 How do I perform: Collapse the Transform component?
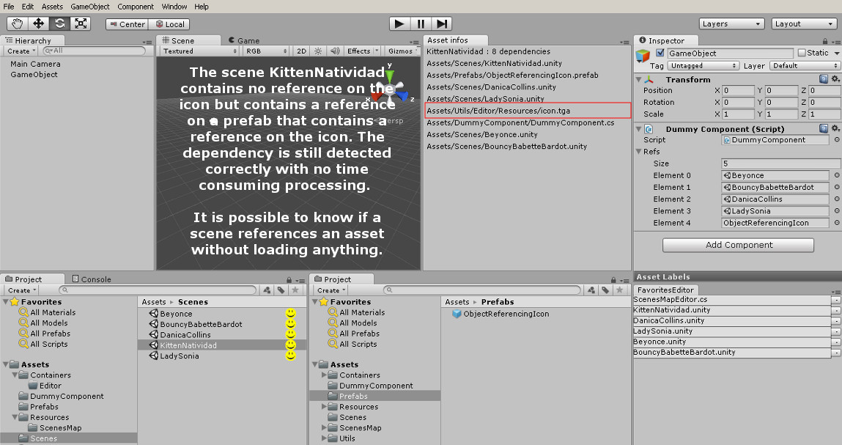click(x=639, y=79)
